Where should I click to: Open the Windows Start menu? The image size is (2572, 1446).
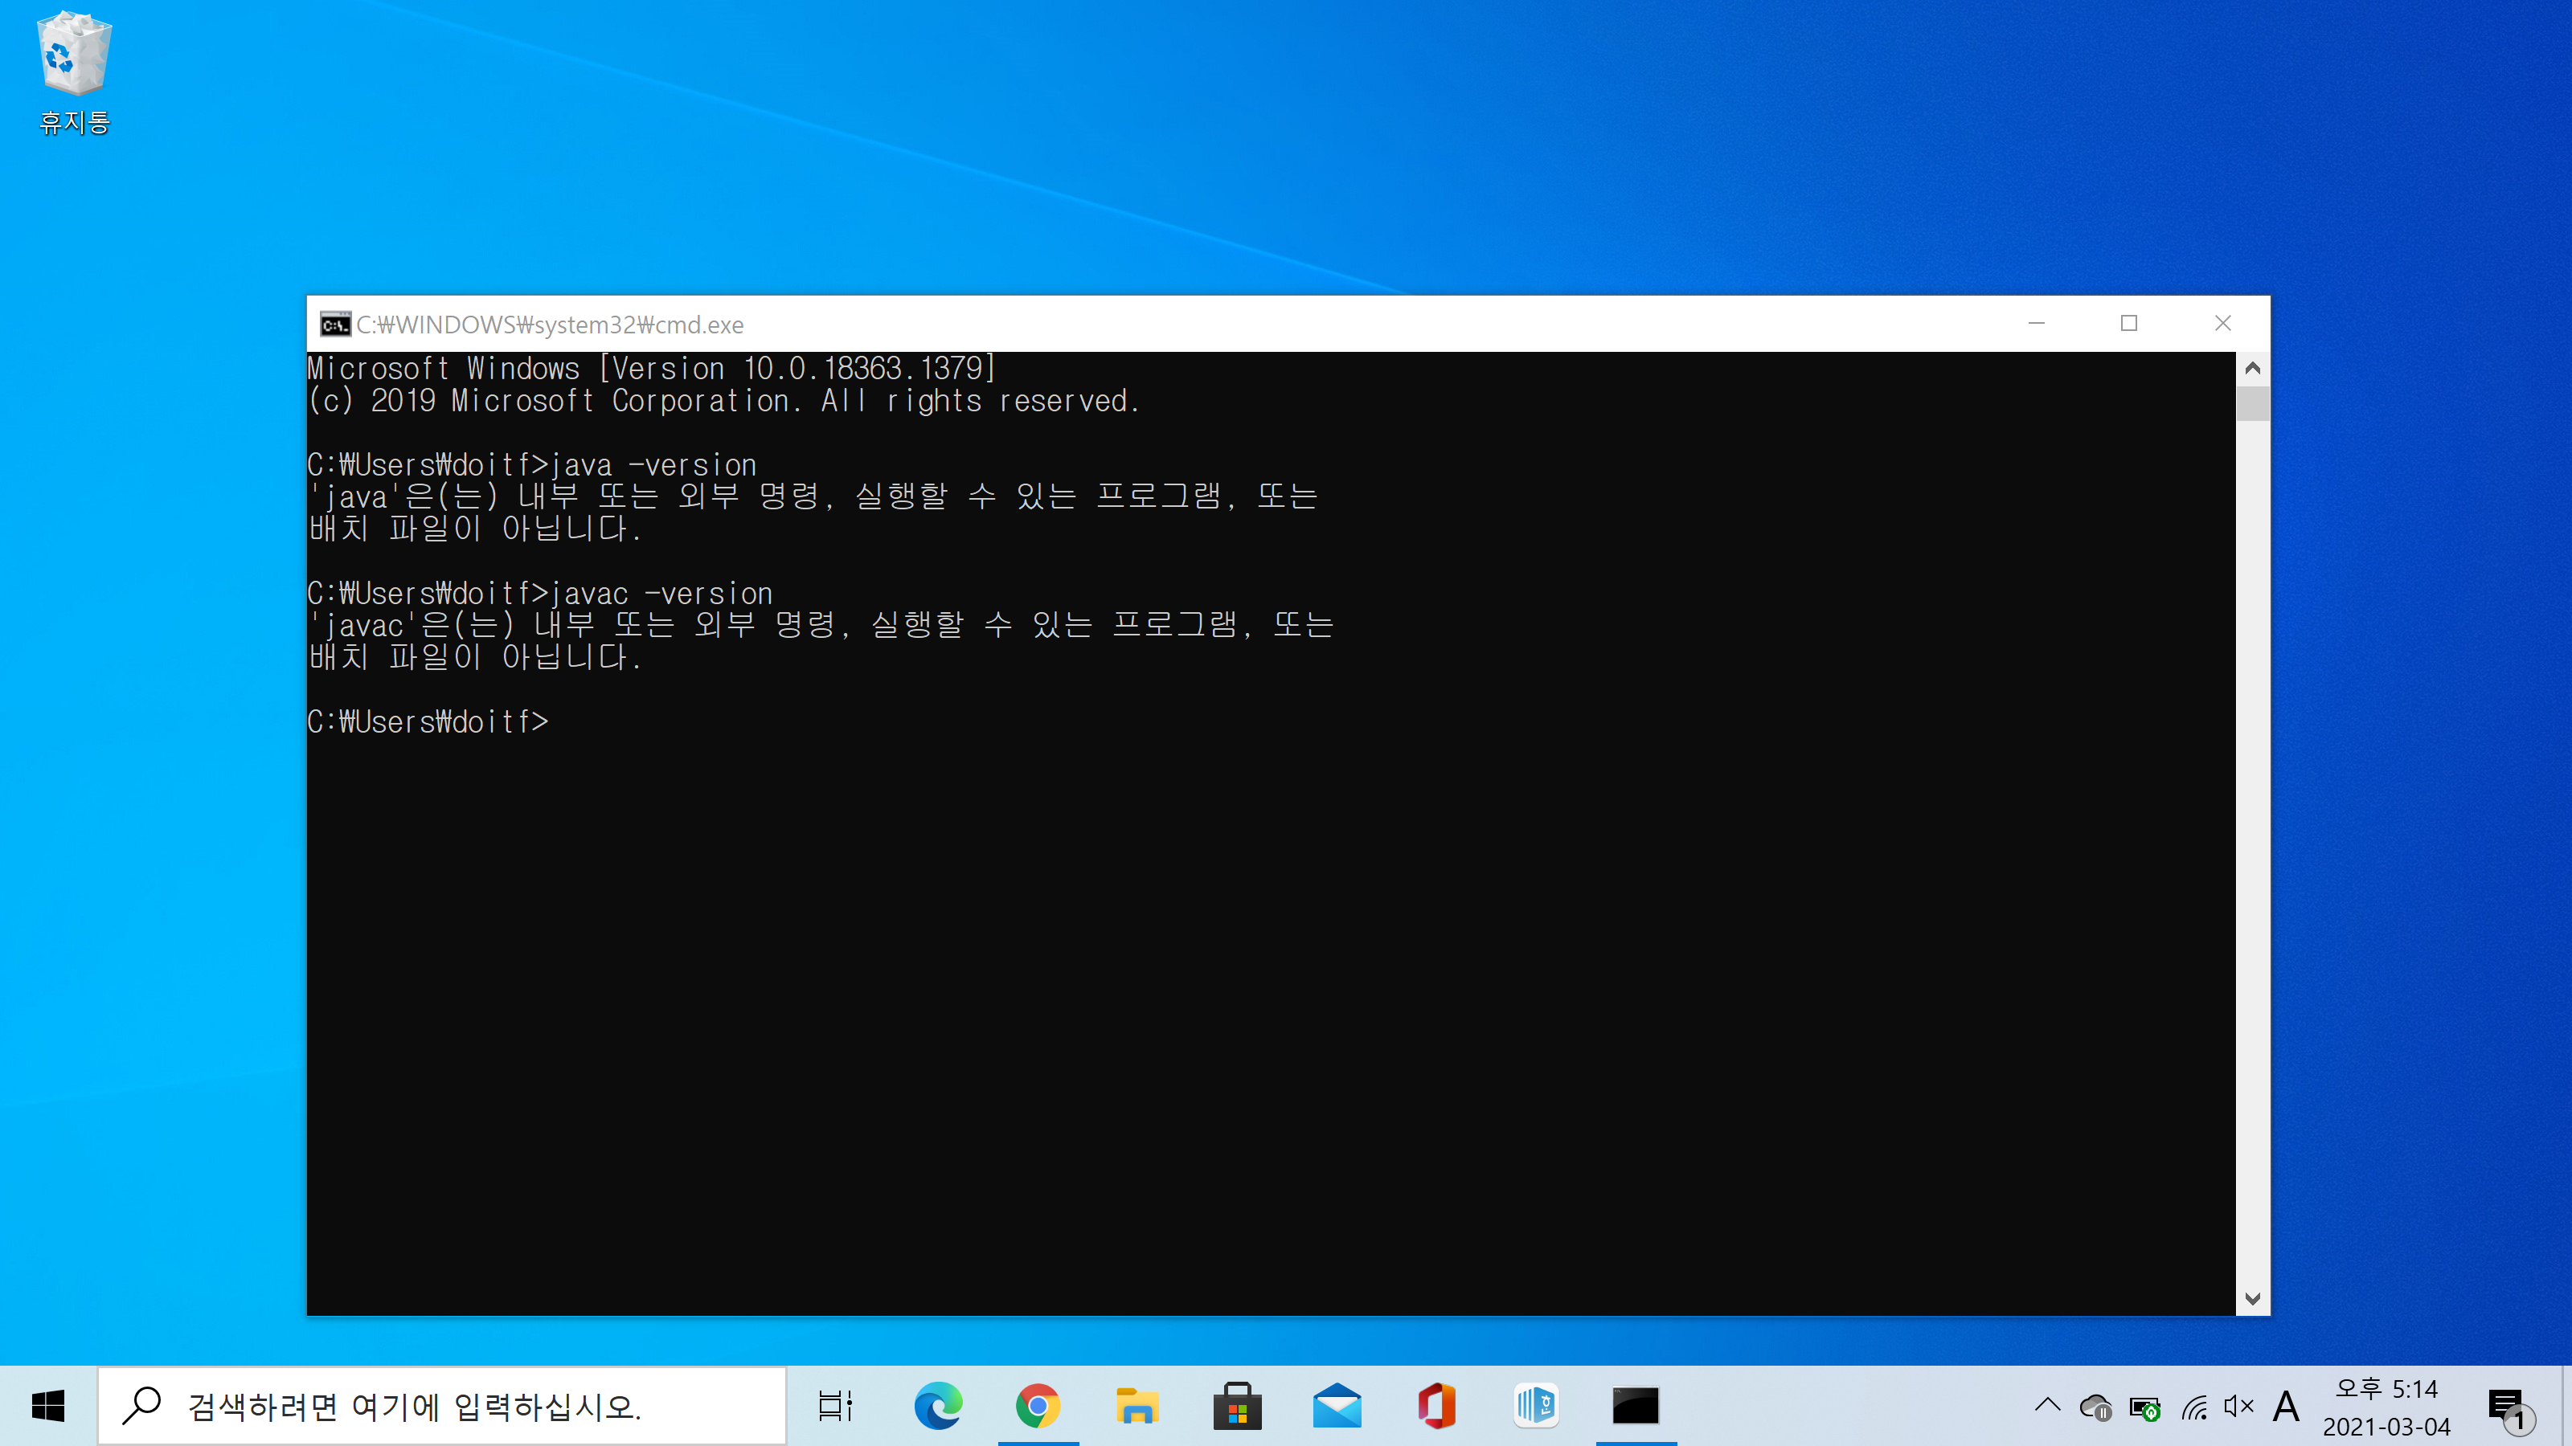pos(48,1406)
